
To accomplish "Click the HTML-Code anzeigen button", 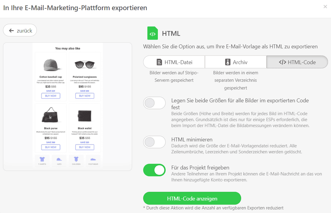I will coord(192,198).
